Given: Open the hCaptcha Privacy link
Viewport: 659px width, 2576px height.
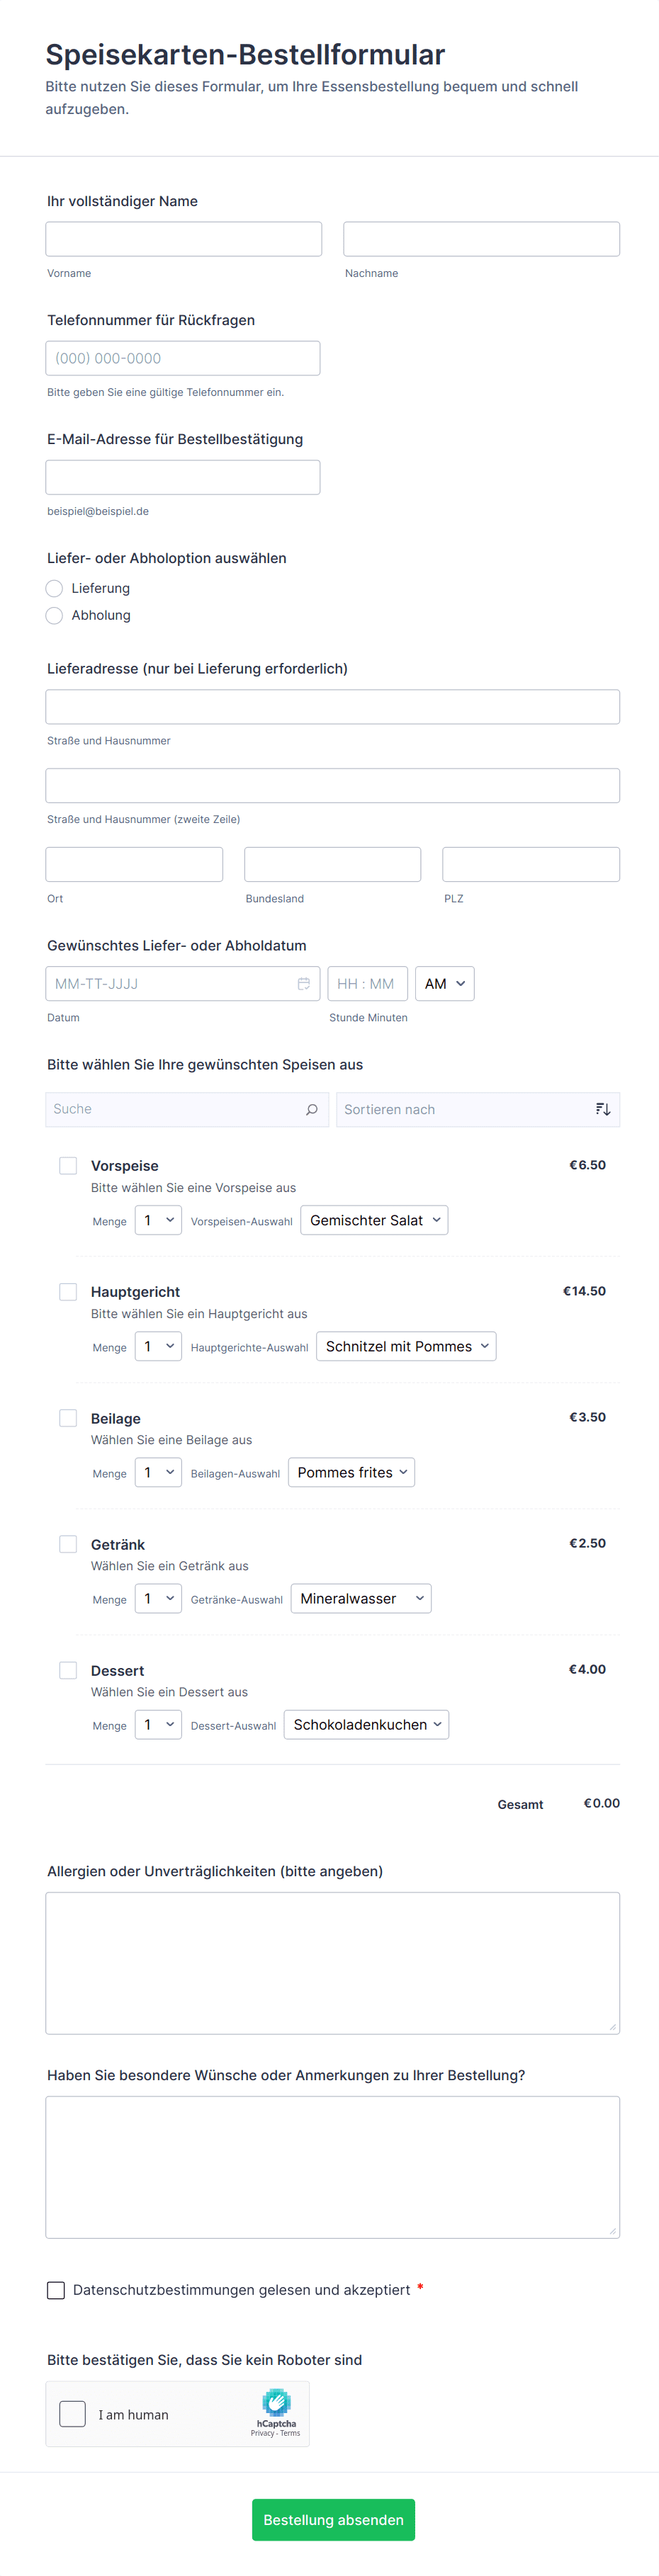Looking at the screenshot, I should (x=262, y=2433).
